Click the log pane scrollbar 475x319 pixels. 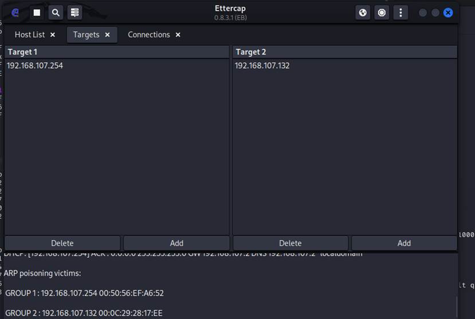(x=456, y=307)
